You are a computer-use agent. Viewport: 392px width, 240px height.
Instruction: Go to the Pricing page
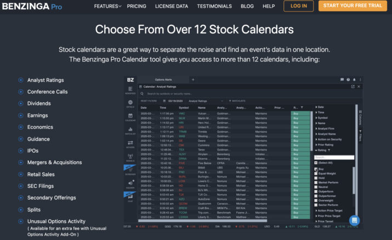click(137, 6)
